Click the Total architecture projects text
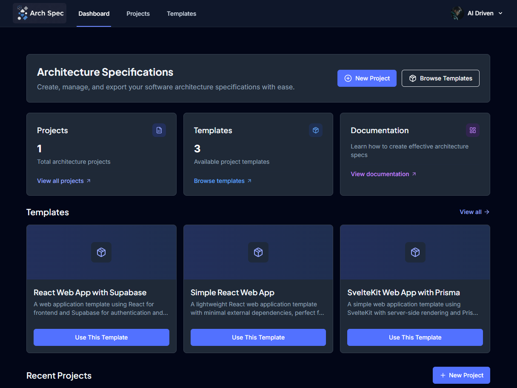Viewport: 517px width, 388px height. click(x=74, y=162)
